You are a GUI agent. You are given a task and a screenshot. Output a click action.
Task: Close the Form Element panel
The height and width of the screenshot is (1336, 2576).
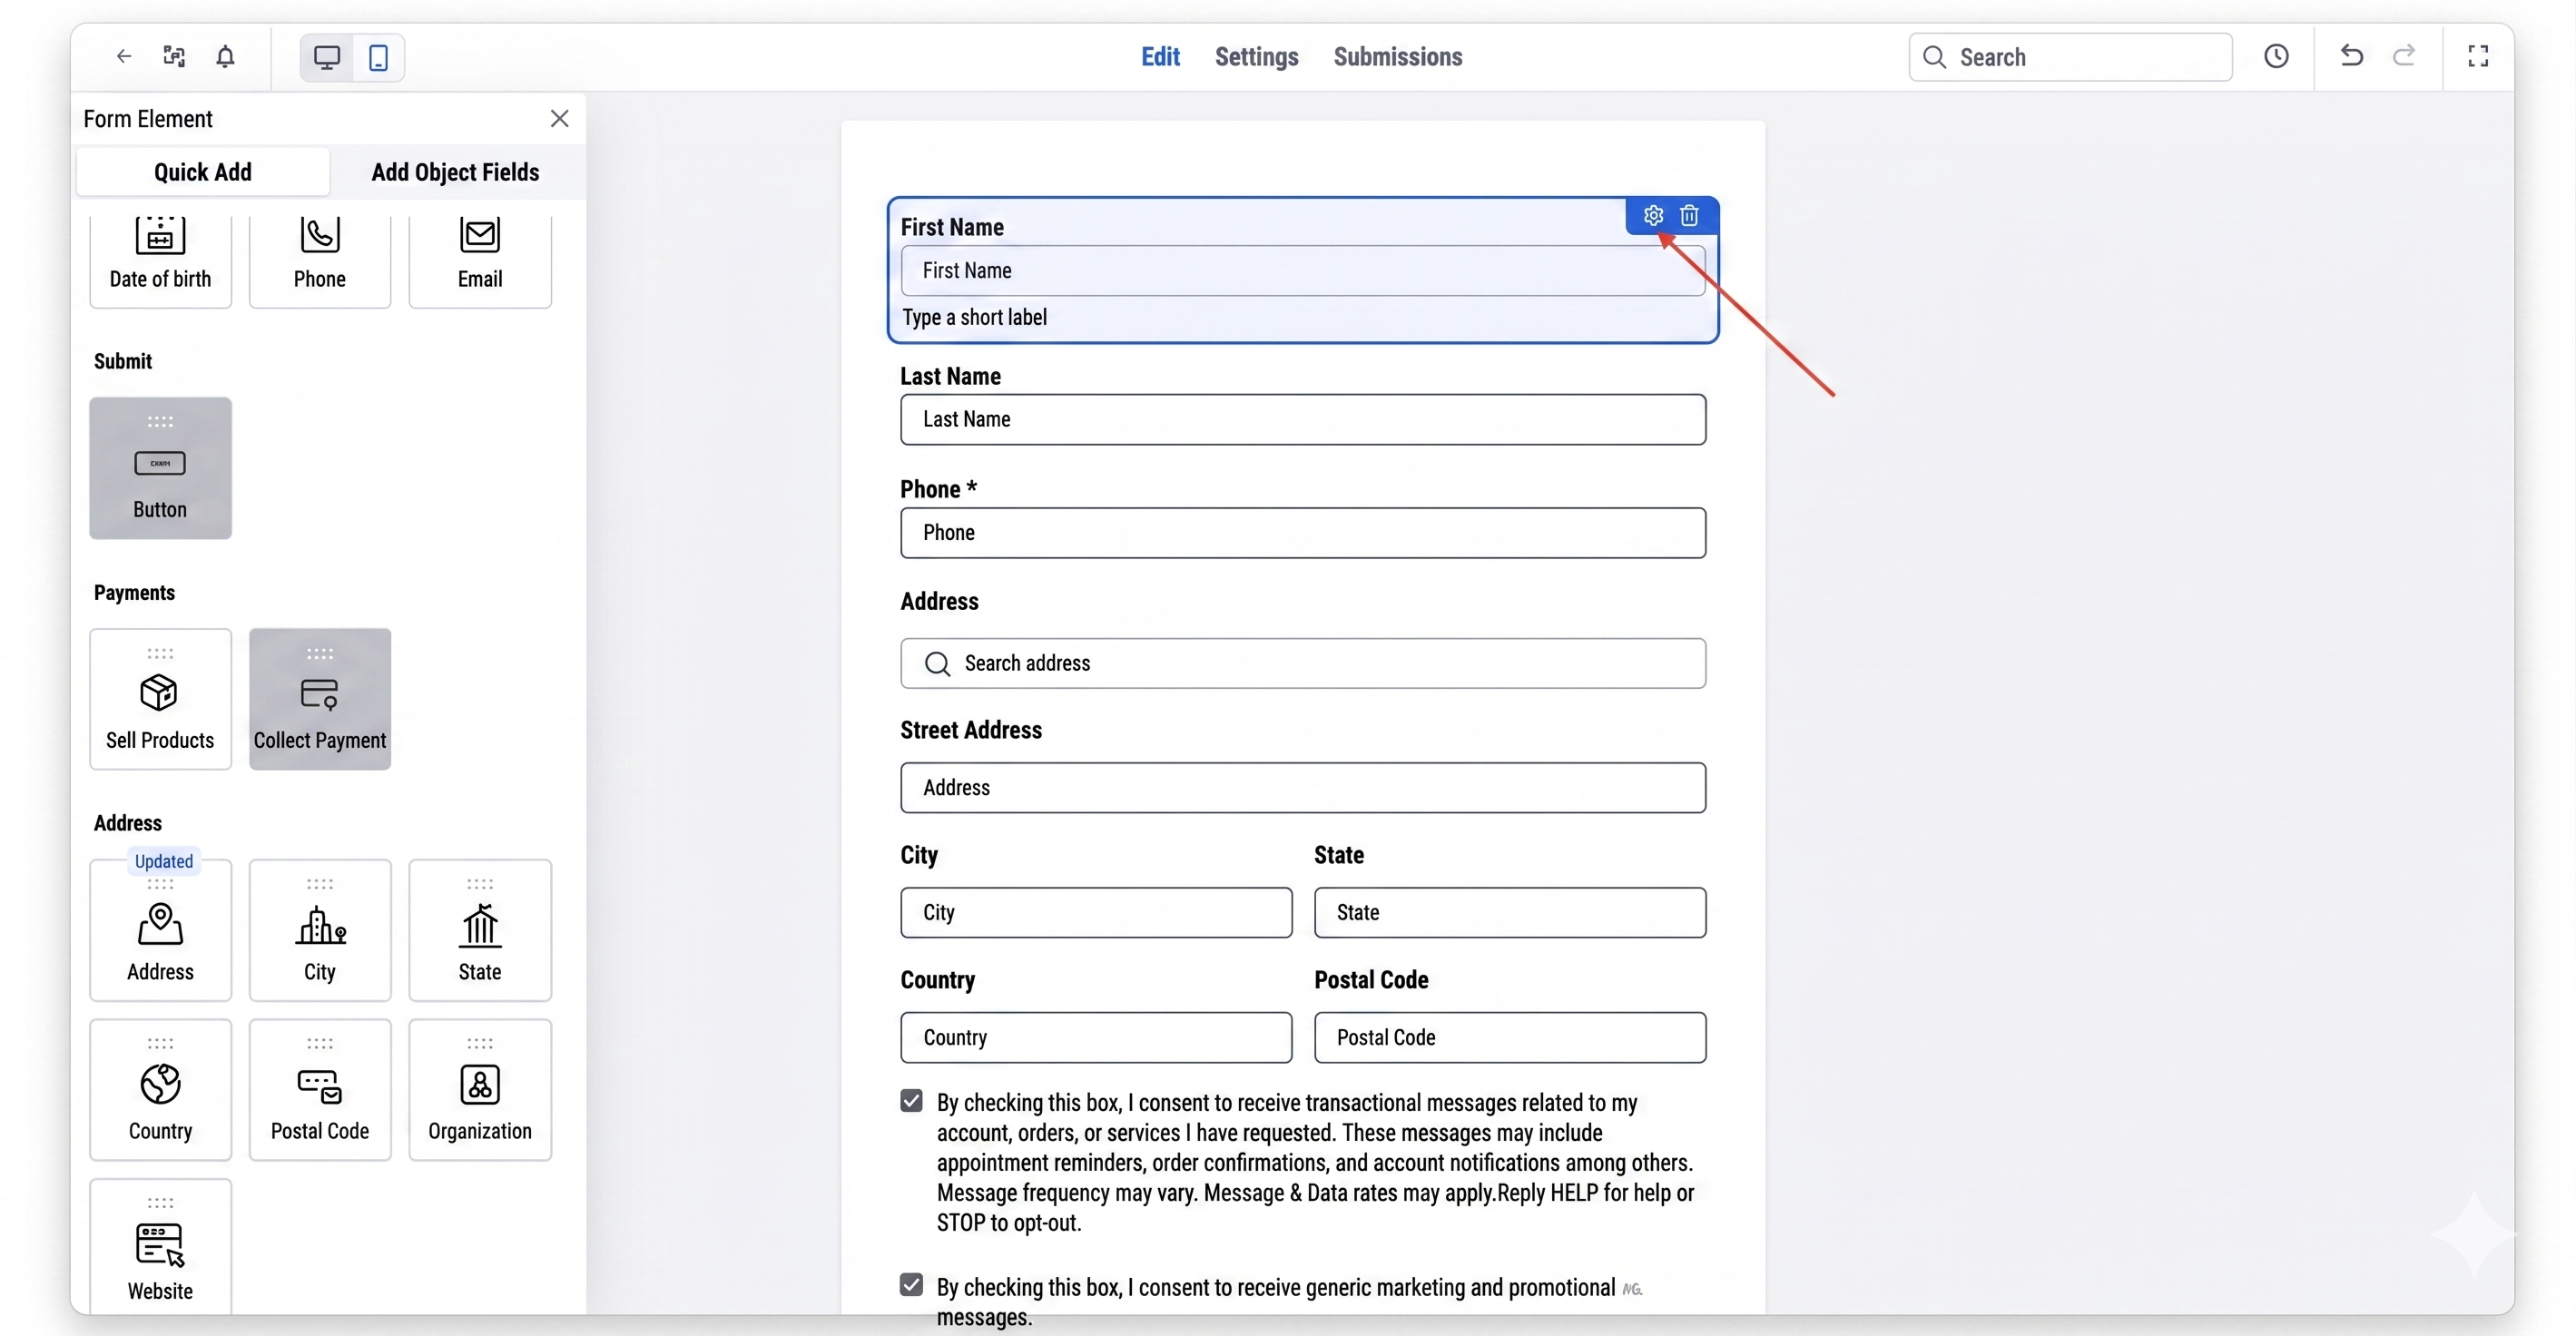click(559, 117)
